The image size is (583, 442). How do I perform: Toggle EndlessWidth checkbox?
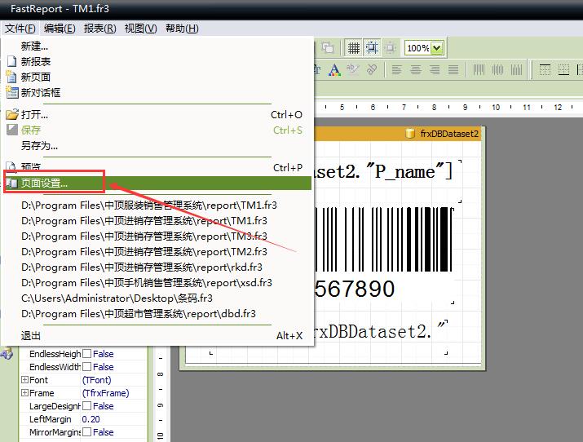pyautogui.click(x=86, y=367)
